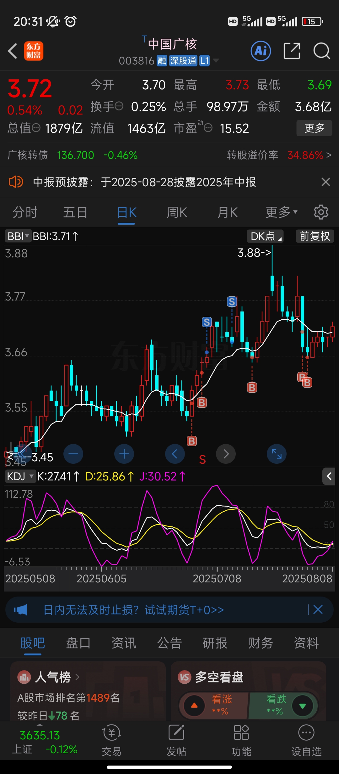Open the 研报 tab
The width and height of the screenshot is (339, 774).
pyautogui.click(x=215, y=643)
